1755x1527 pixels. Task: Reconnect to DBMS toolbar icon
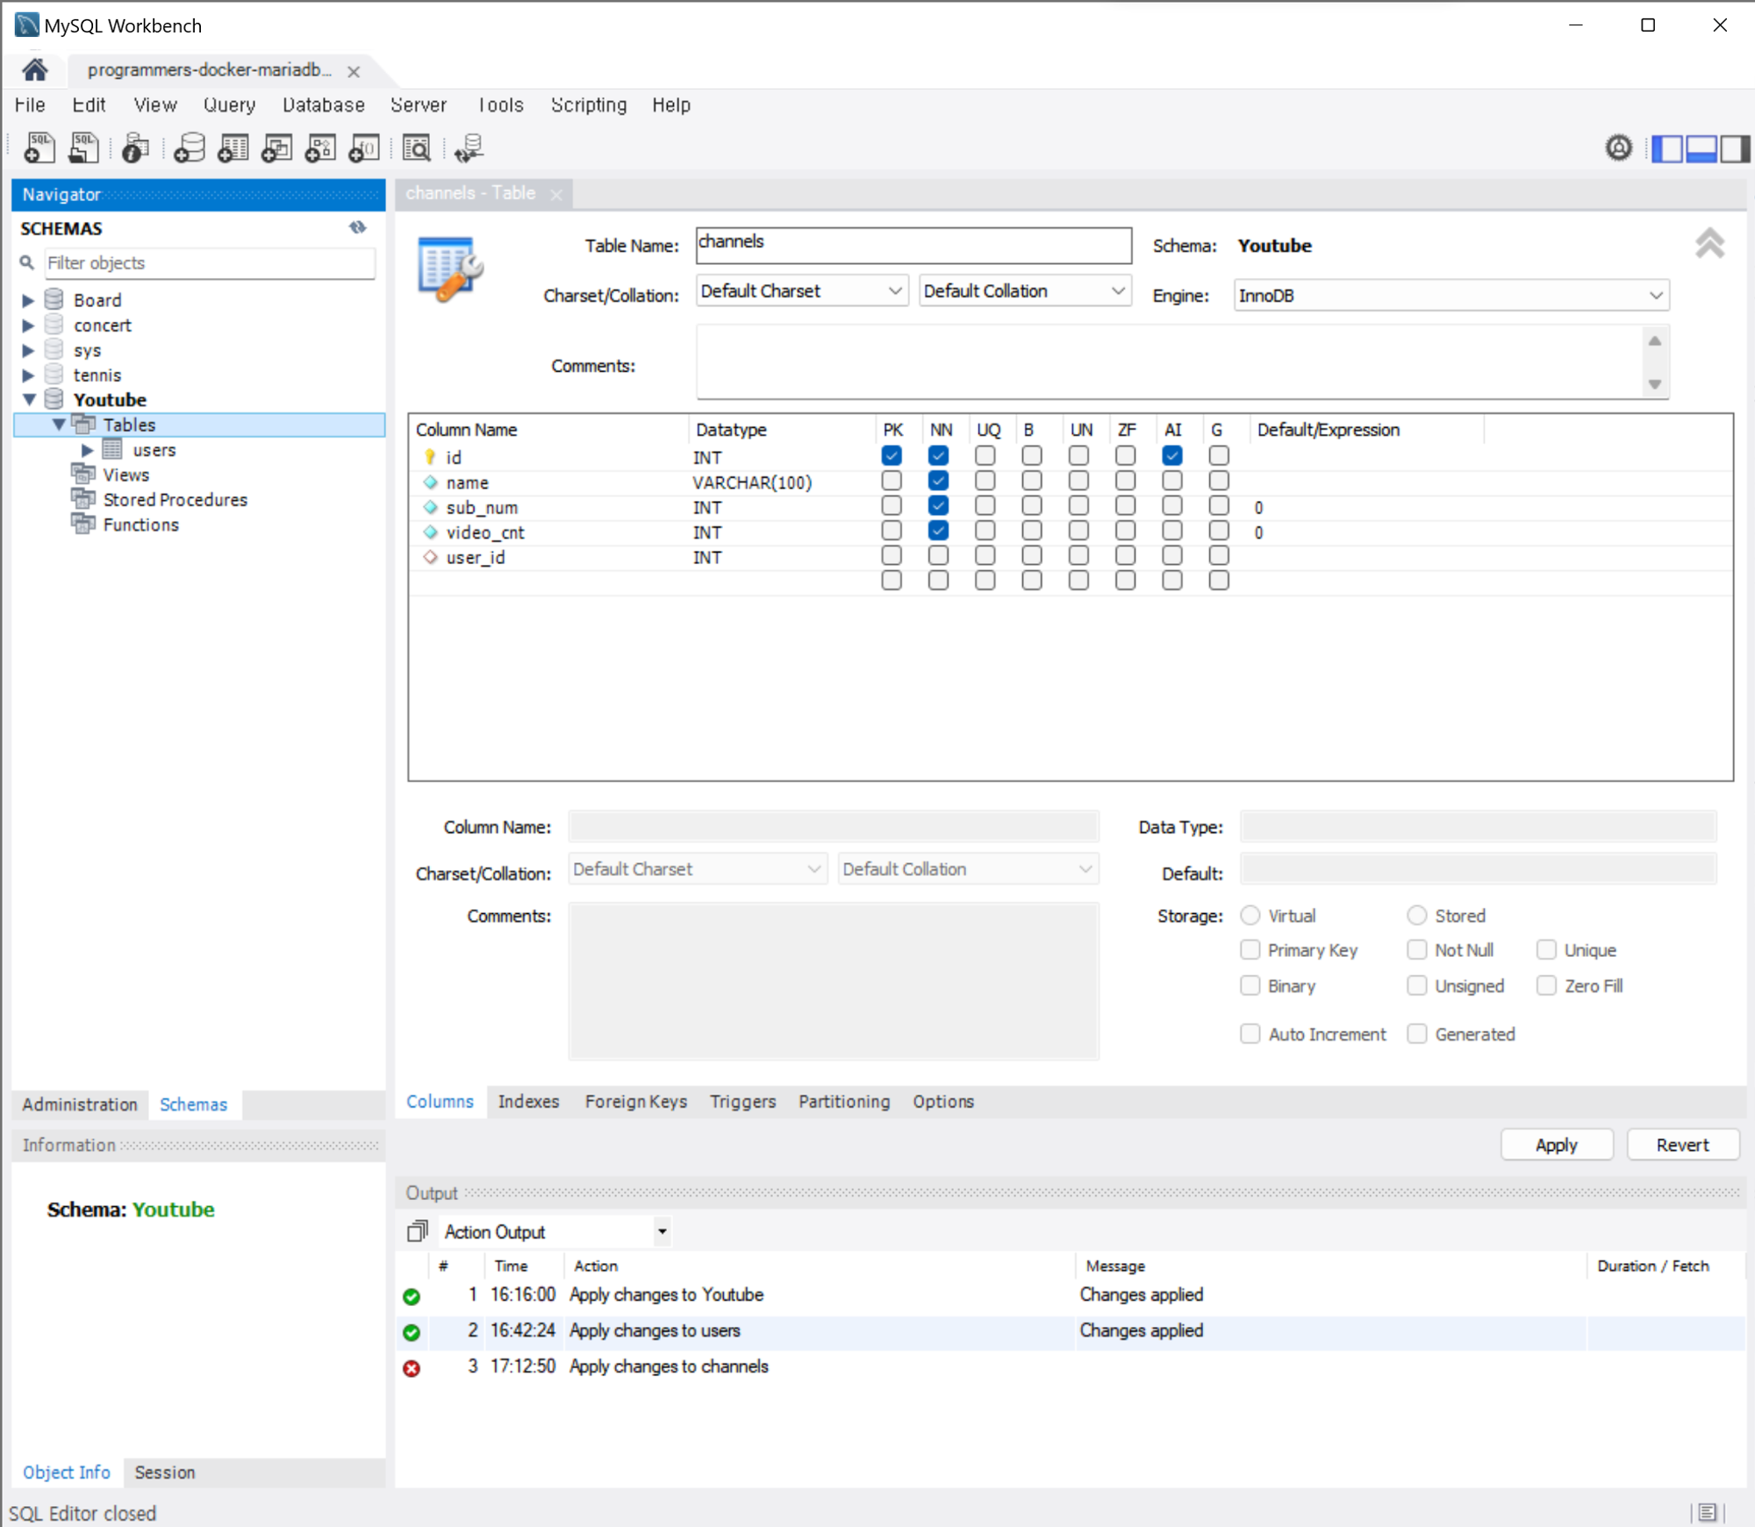tap(469, 148)
